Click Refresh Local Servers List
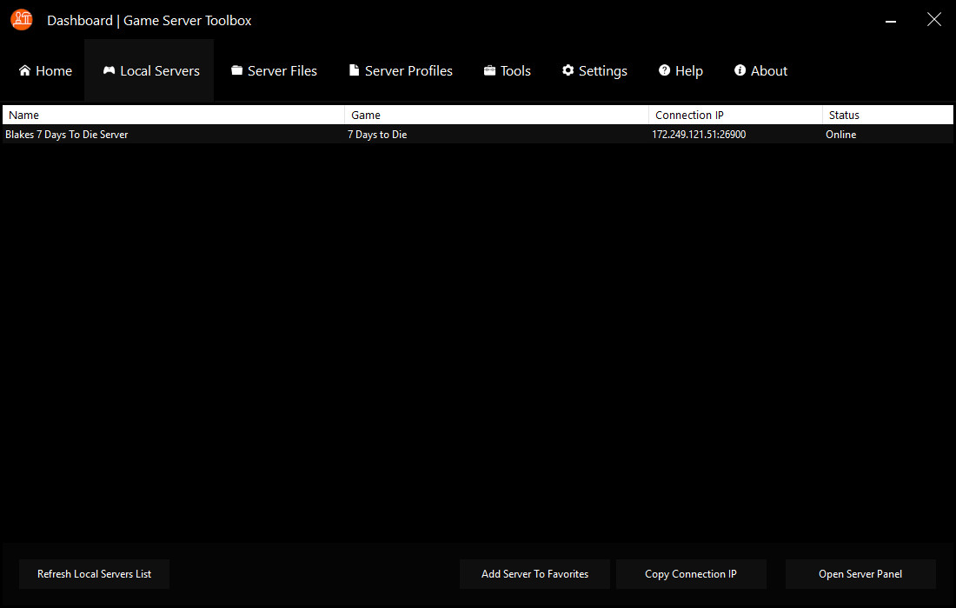Image resolution: width=956 pixels, height=608 pixels. (x=94, y=574)
